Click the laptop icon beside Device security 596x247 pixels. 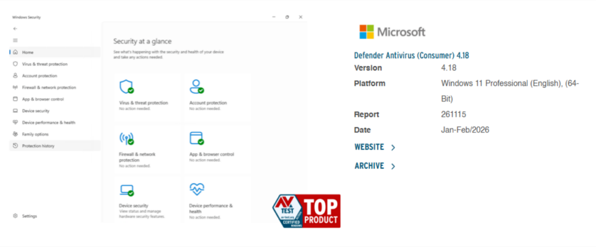point(15,111)
